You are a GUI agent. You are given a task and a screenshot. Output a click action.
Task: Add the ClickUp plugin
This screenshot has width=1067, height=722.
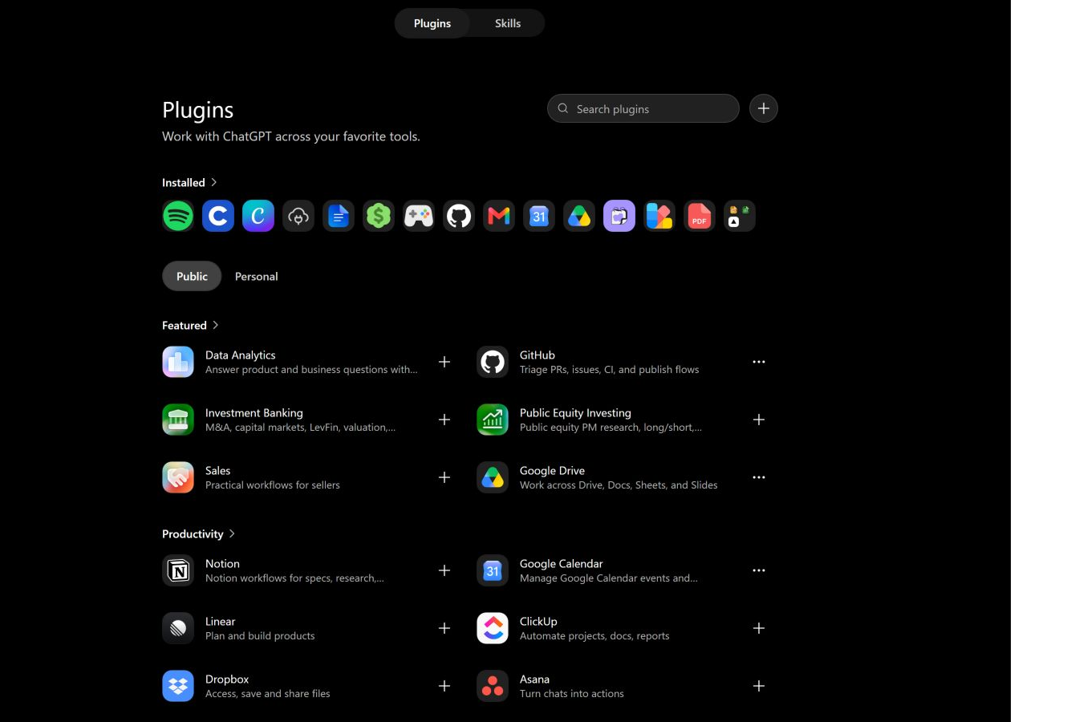click(759, 628)
